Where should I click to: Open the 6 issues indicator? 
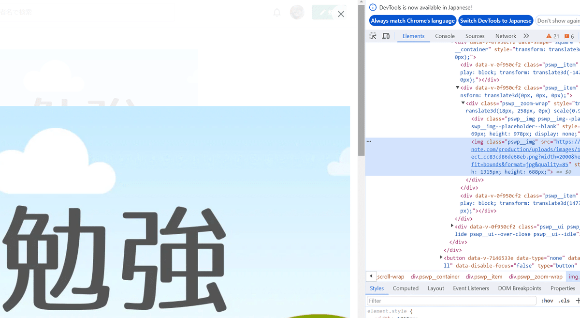pyautogui.click(x=569, y=36)
